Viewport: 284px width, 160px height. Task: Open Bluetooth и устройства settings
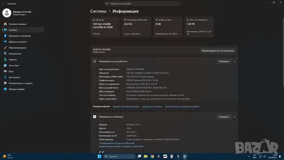(x=20, y=36)
